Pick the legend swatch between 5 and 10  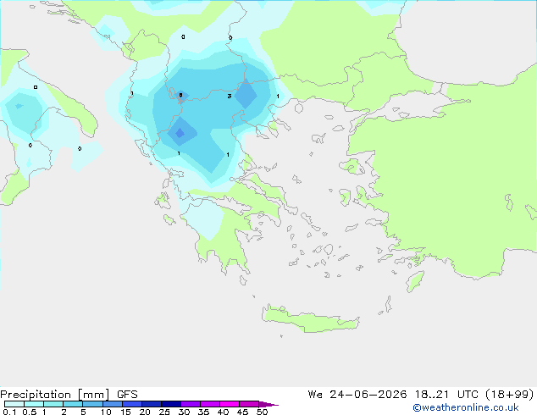tap(92, 404)
